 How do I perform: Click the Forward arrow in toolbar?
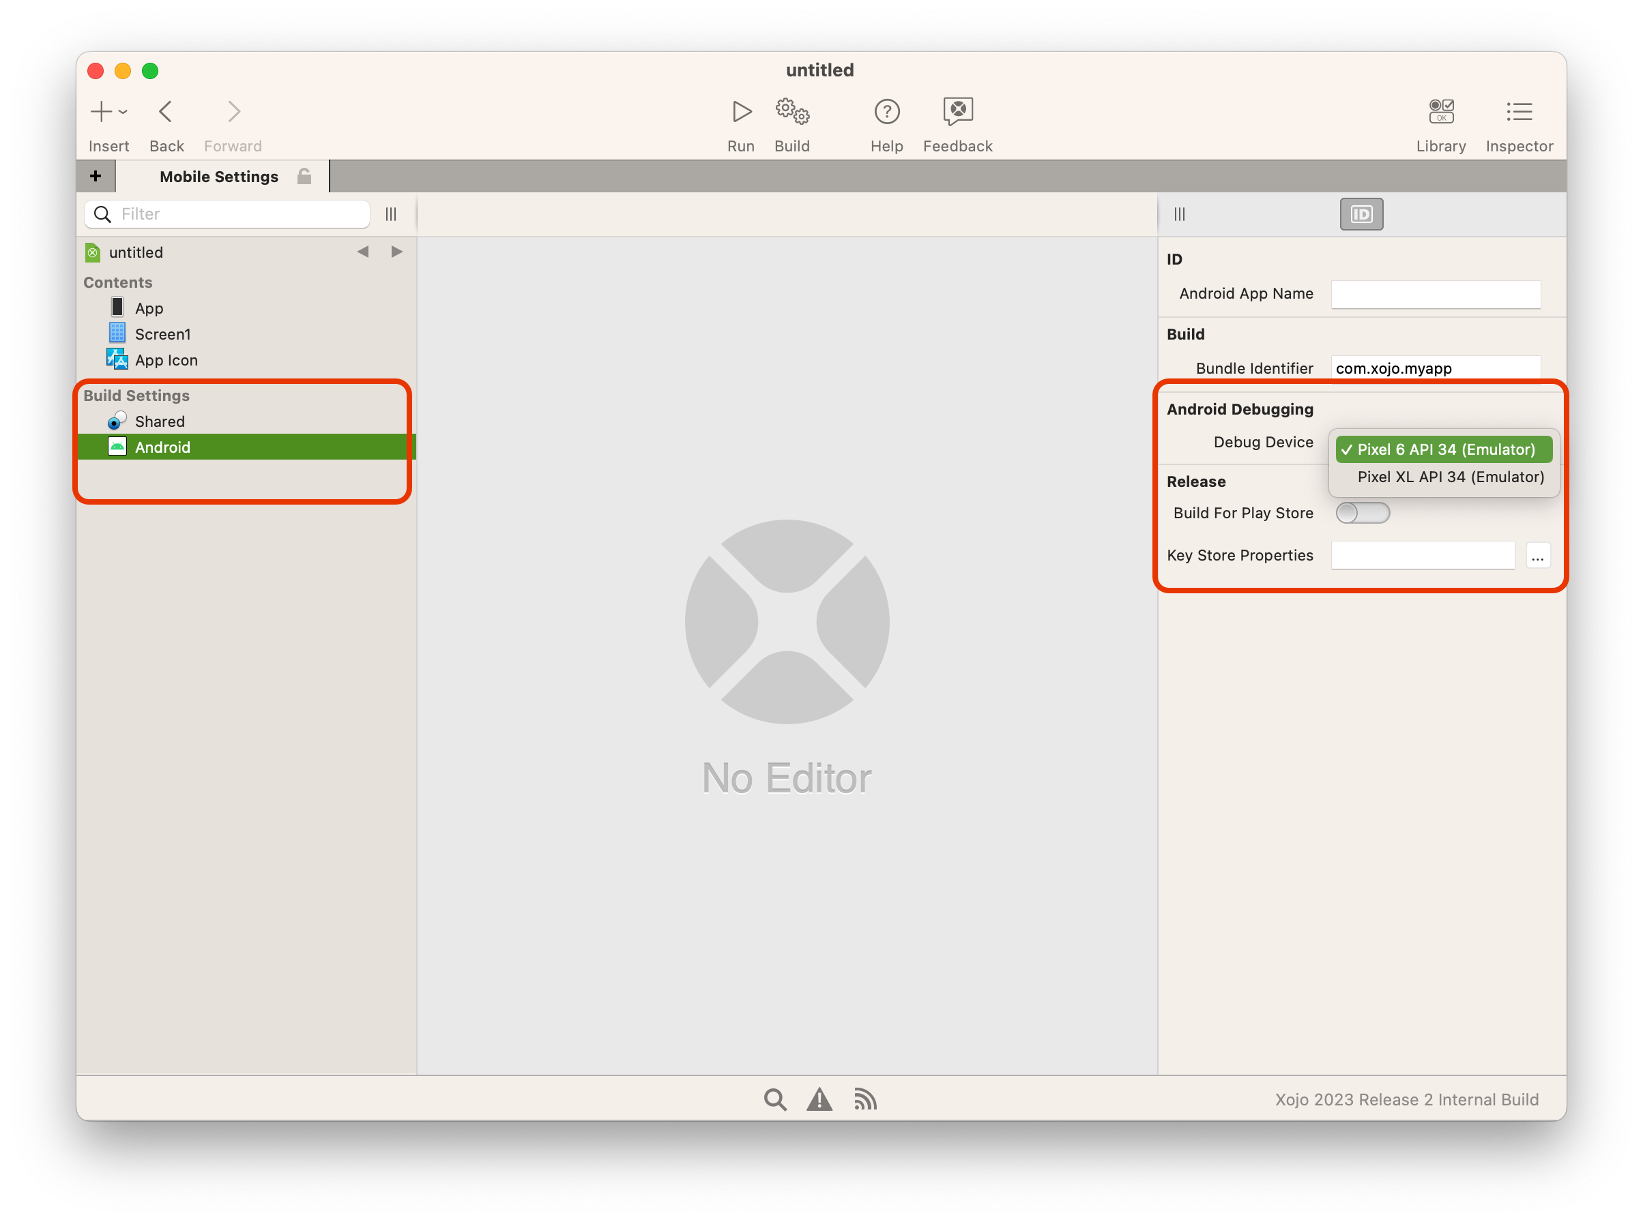[x=233, y=112]
